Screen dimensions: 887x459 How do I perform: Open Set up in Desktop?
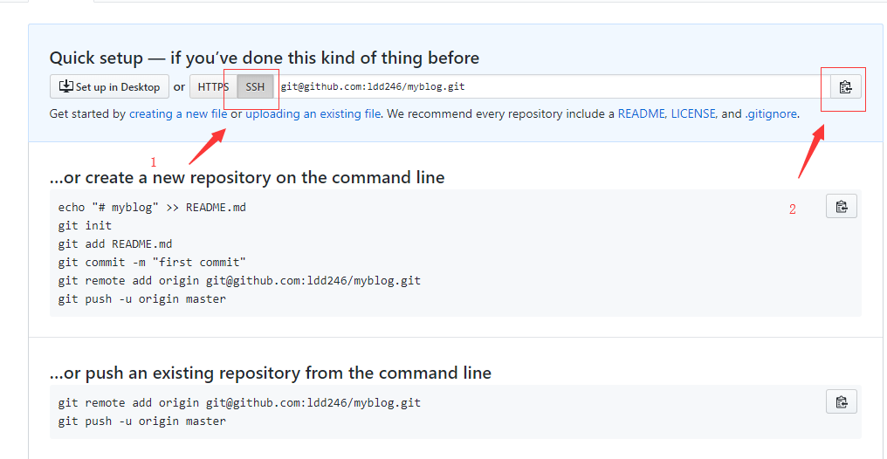[109, 87]
